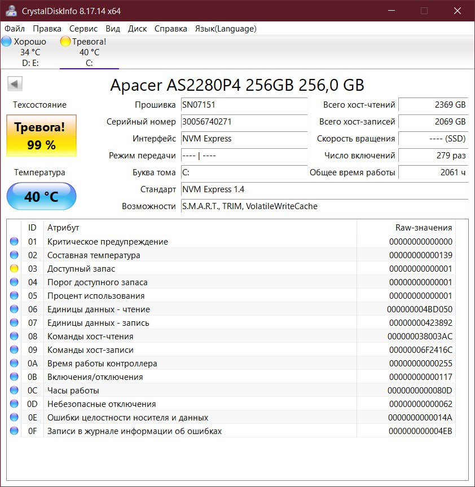Viewport: 475px width, 487px height.
Task: Click the yellow Тревога 99 % health button
Action: click(x=41, y=135)
